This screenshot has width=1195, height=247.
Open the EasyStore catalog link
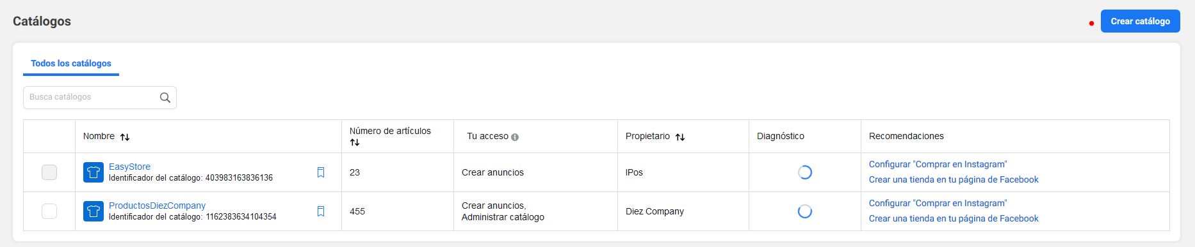(x=129, y=167)
